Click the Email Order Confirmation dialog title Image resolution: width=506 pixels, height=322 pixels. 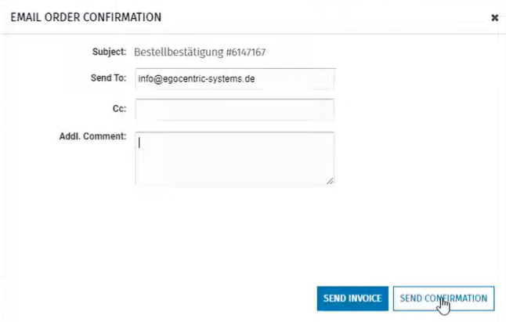click(86, 16)
